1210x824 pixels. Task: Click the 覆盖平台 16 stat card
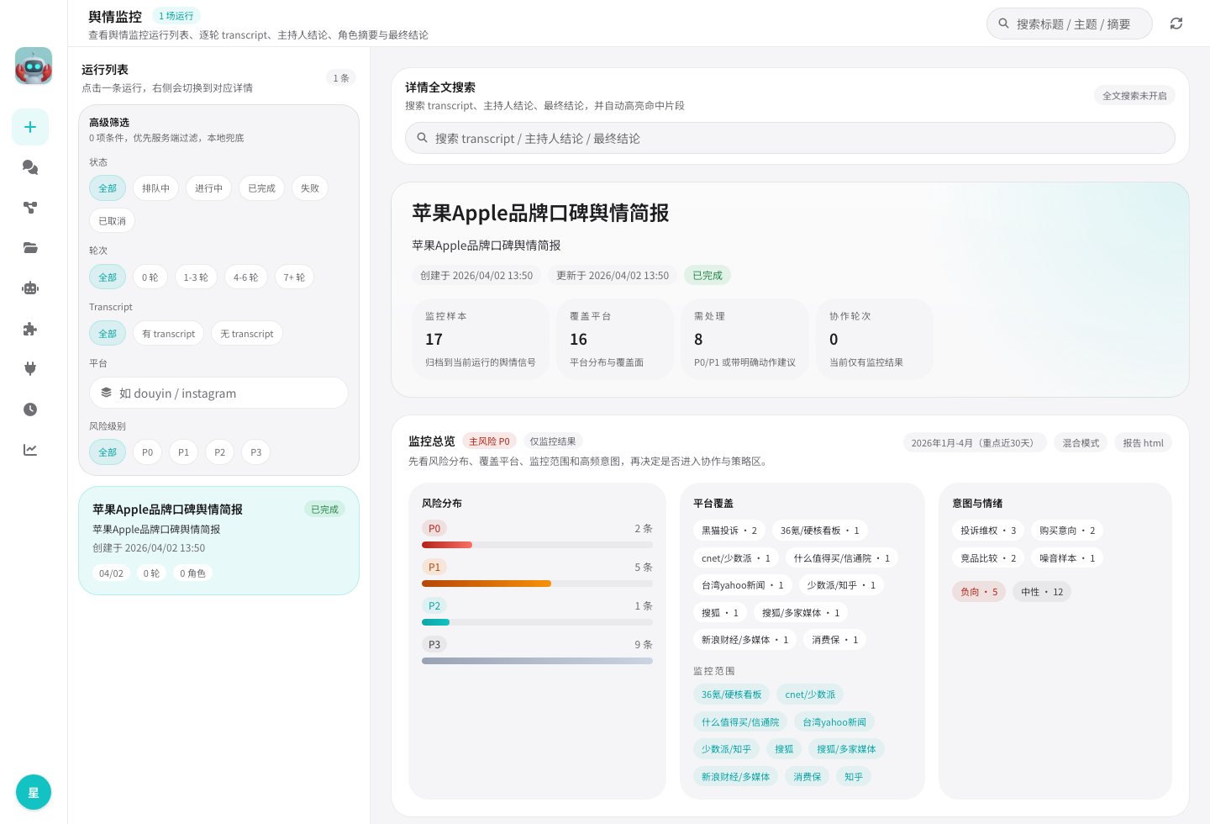click(615, 339)
